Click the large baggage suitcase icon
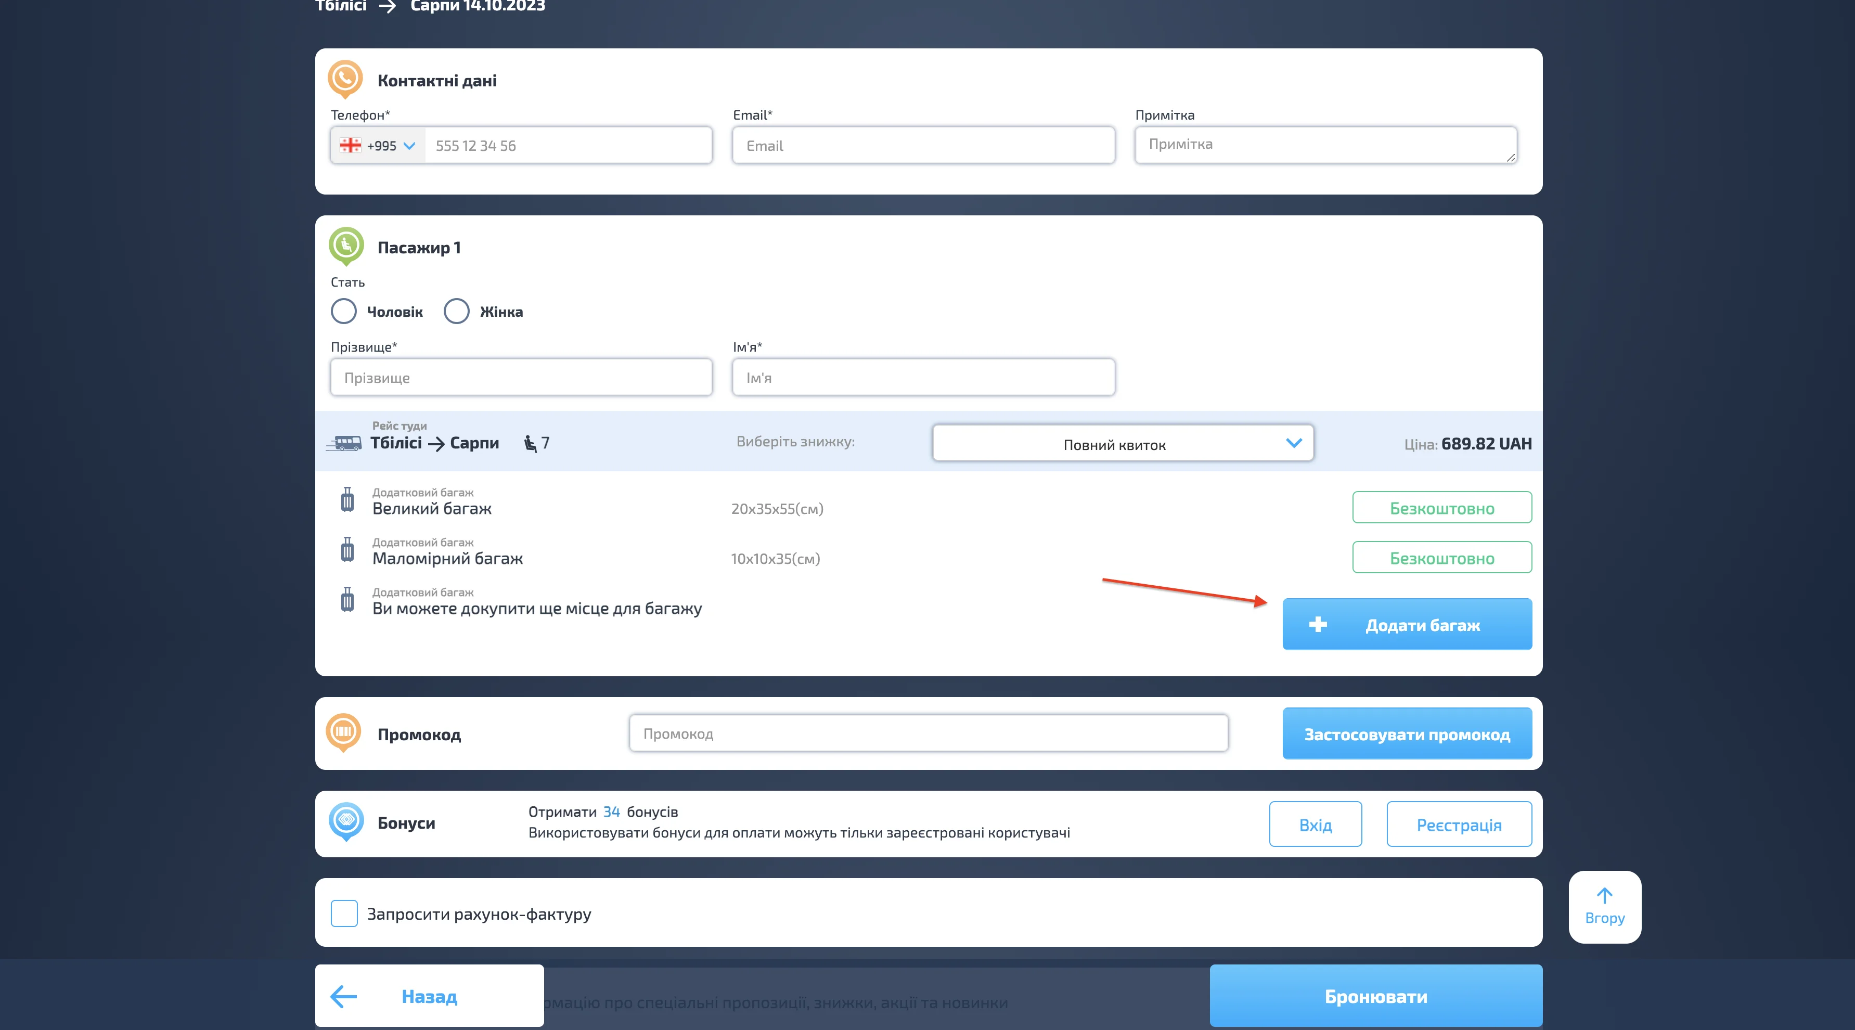Screen dimensions: 1855x1030 (x=347, y=500)
